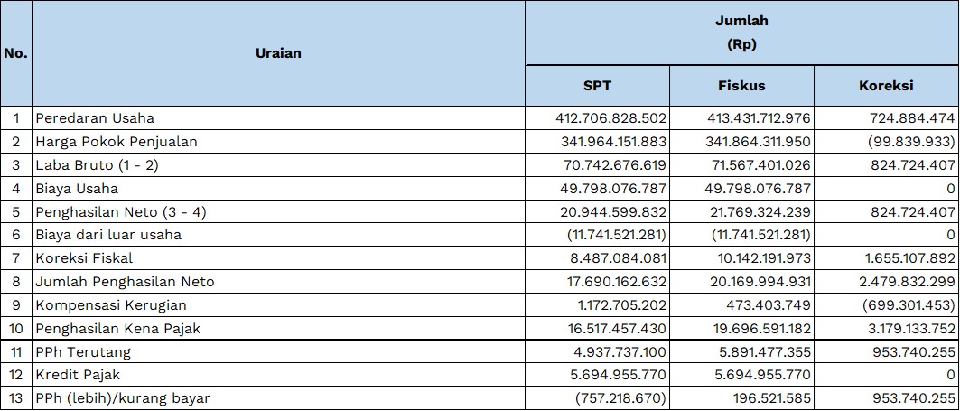960x411 pixels.
Task: Click the SPT column header
Action: (597, 86)
